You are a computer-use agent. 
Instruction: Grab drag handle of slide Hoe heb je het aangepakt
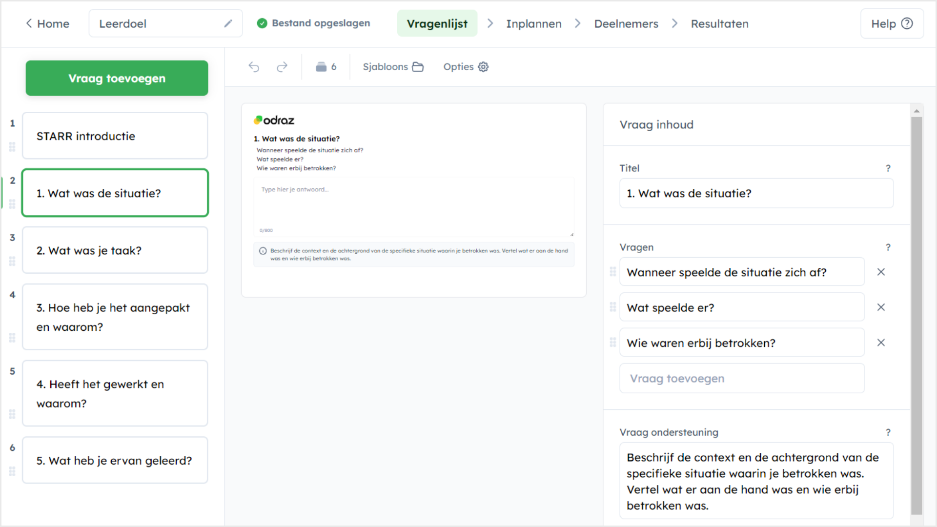click(x=12, y=338)
